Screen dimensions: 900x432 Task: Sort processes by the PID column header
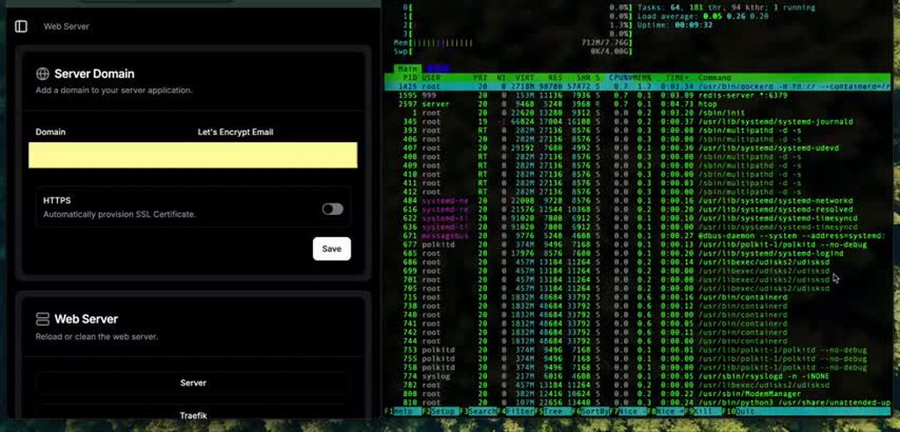(409, 78)
